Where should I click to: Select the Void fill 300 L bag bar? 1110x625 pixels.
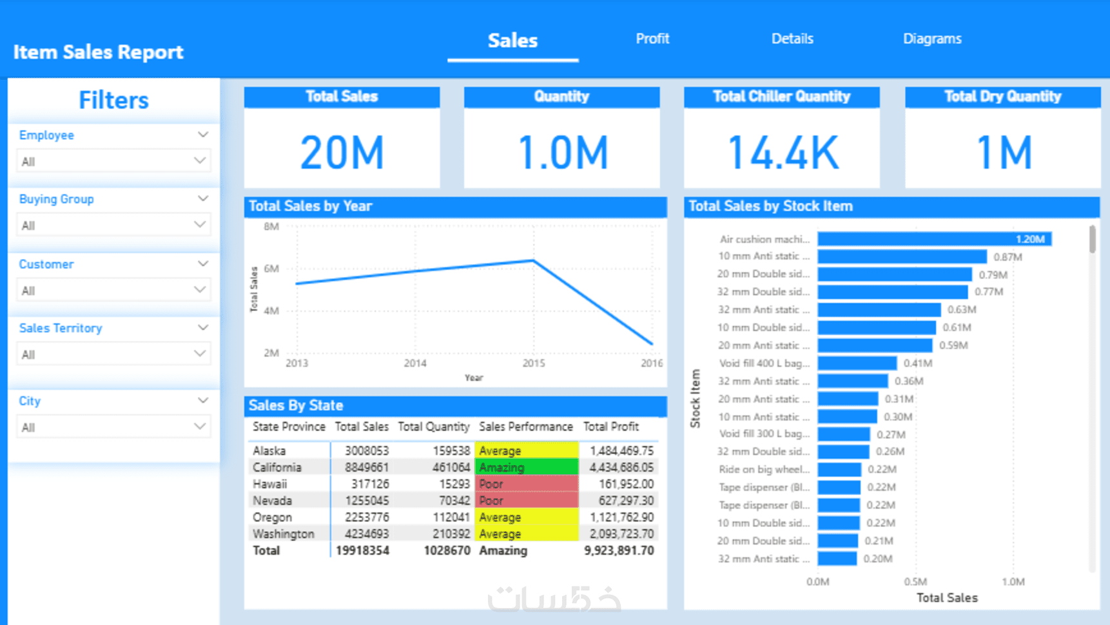[x=844, y=434]
